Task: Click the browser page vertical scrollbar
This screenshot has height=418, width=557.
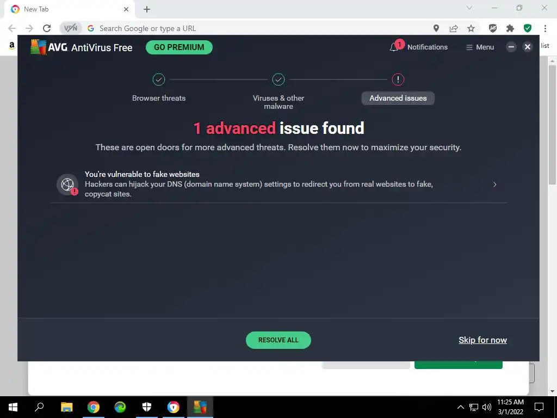Action: coord(552,125)
